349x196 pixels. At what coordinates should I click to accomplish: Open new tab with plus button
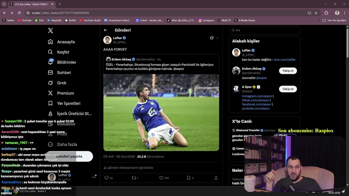pos(60,4)
